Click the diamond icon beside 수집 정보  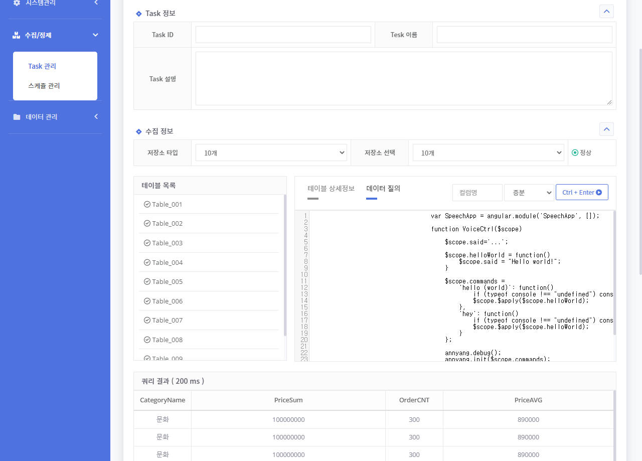click(139, 131)
